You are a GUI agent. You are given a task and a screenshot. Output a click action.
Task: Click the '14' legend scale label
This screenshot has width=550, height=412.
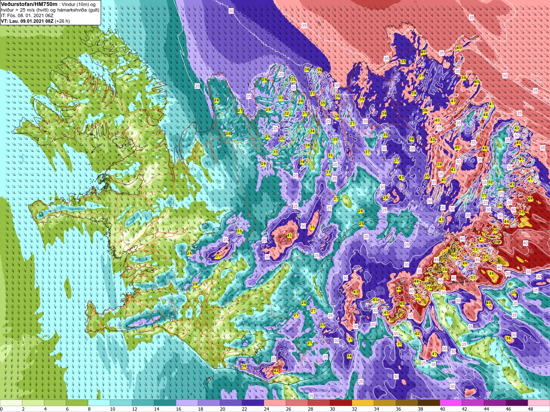click(x=156, y=409)
